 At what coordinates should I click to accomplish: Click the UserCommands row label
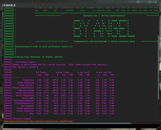(27, 106)
